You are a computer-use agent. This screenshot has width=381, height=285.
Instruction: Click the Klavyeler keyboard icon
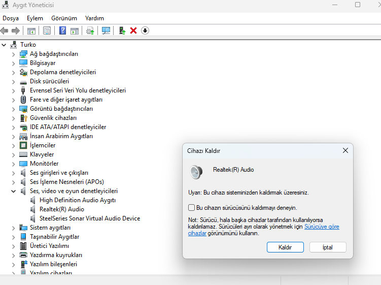23,154
